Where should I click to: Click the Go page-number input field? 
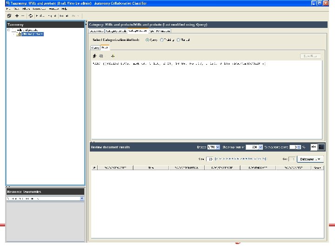click(x=292, y=159)
